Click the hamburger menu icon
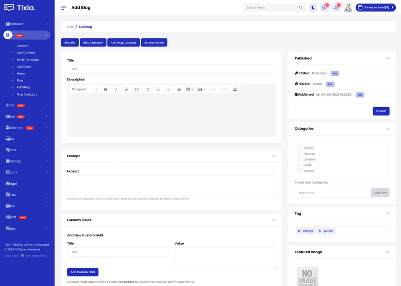 (64, 8)
